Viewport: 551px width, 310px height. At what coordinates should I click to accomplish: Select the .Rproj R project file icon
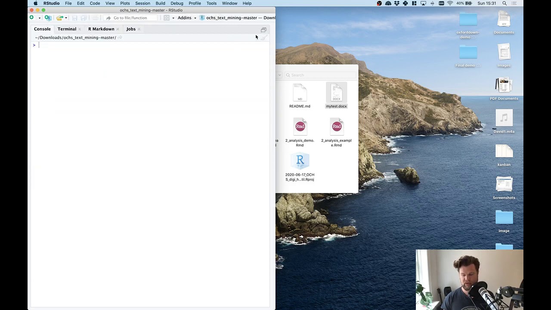[x=300, y=161]
